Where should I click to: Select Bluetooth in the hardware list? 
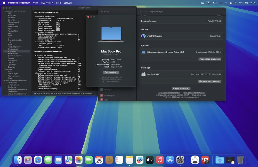(12, 18)
